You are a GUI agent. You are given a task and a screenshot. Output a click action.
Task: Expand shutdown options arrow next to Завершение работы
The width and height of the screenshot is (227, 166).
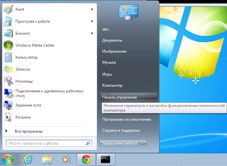click(143, 143)
